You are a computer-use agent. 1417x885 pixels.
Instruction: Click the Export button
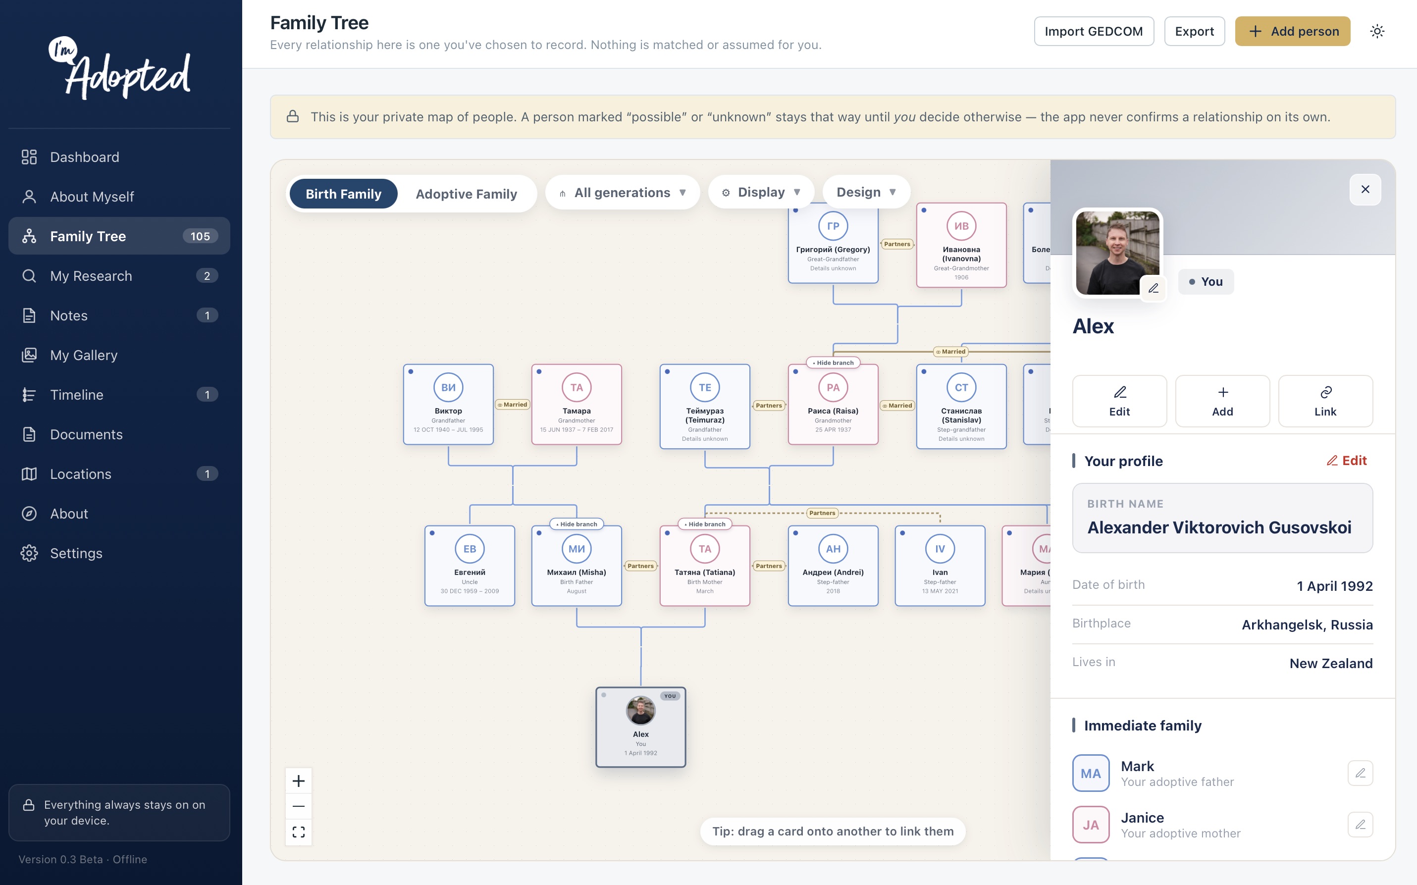[1194, 31]
